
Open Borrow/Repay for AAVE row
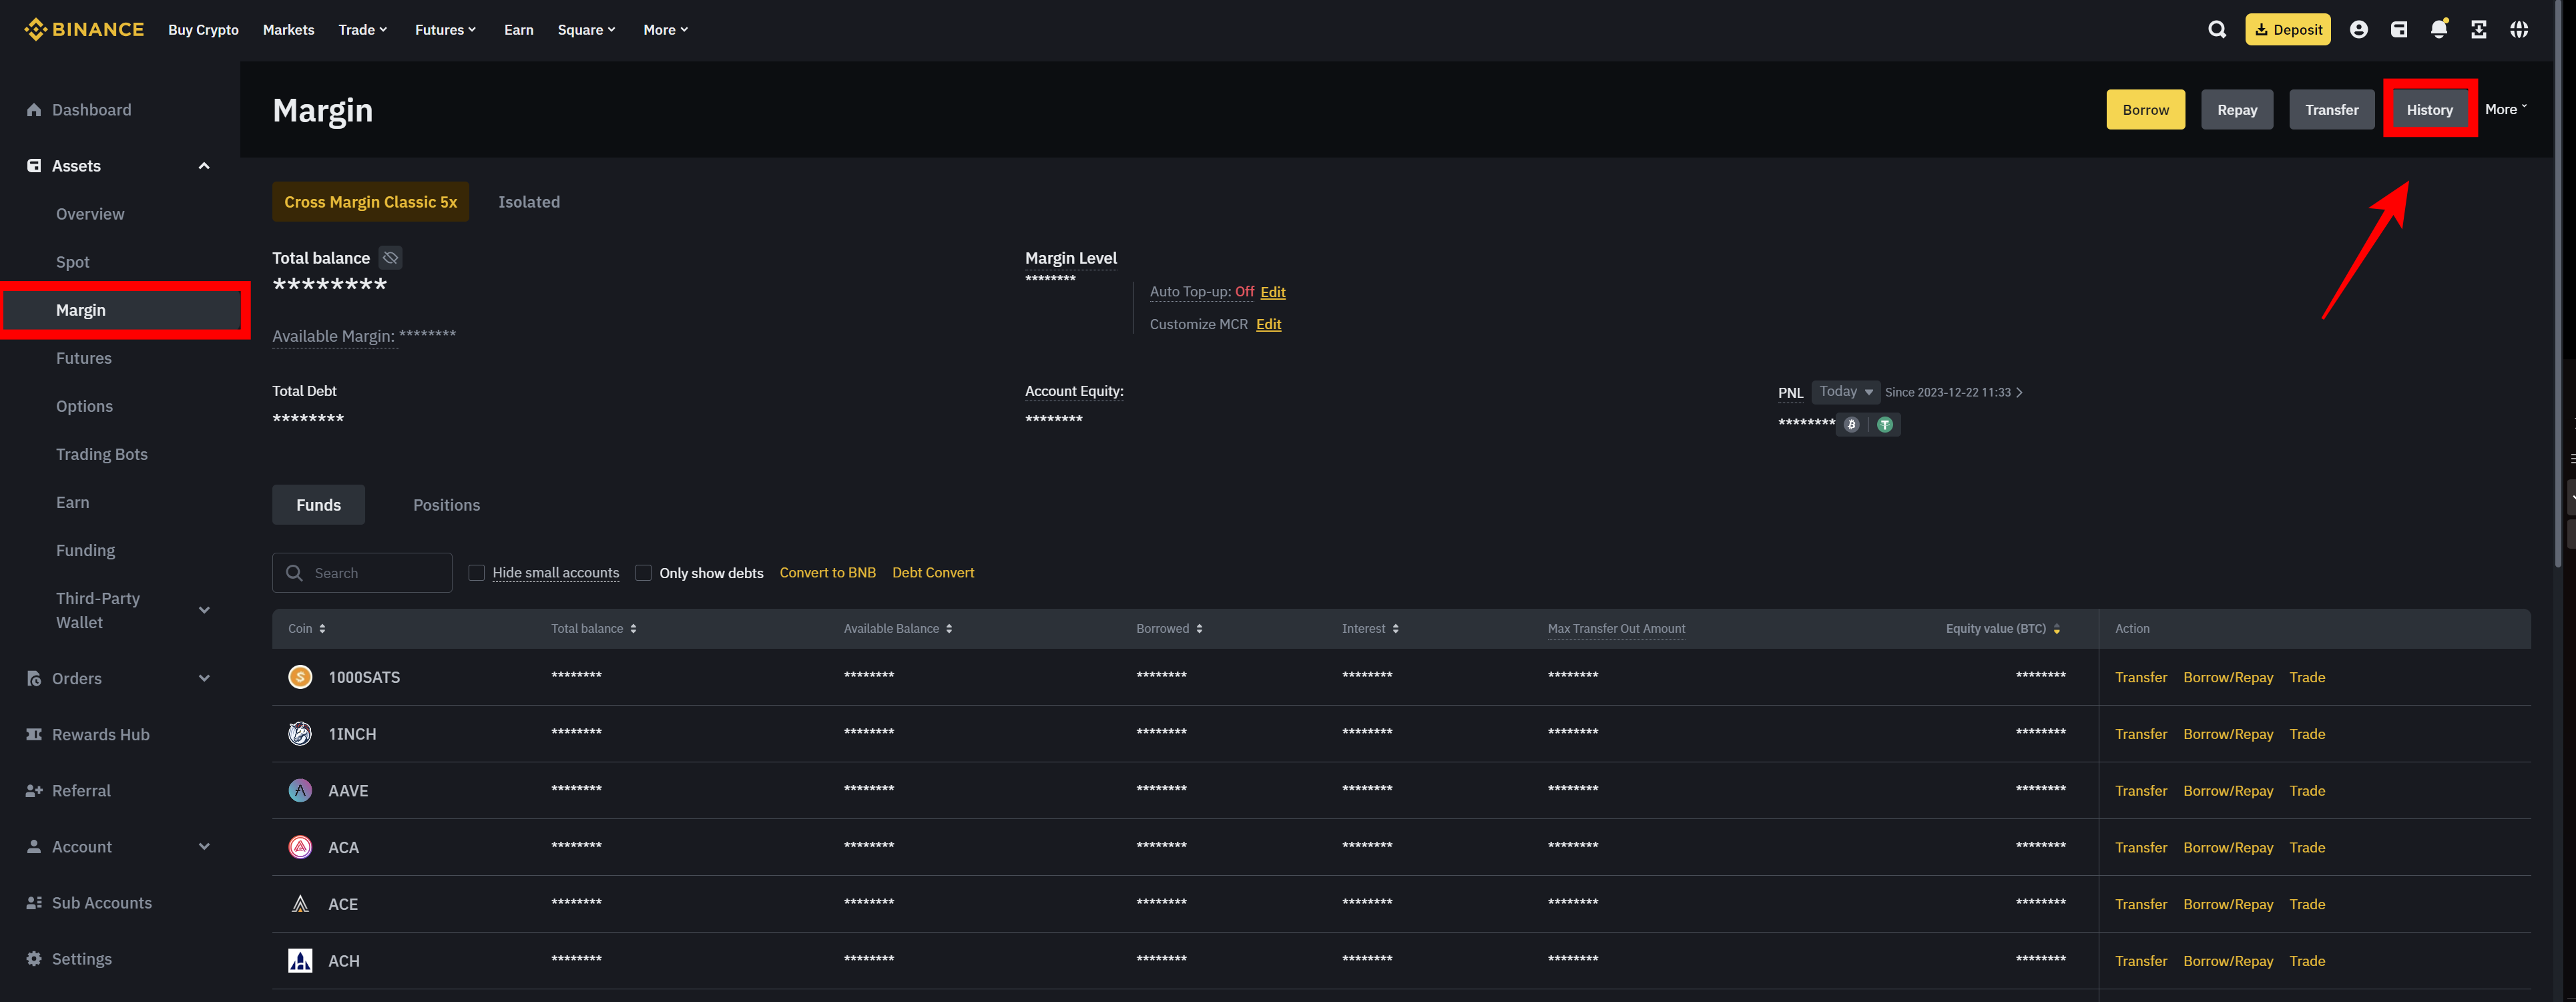pos(2227,791)
